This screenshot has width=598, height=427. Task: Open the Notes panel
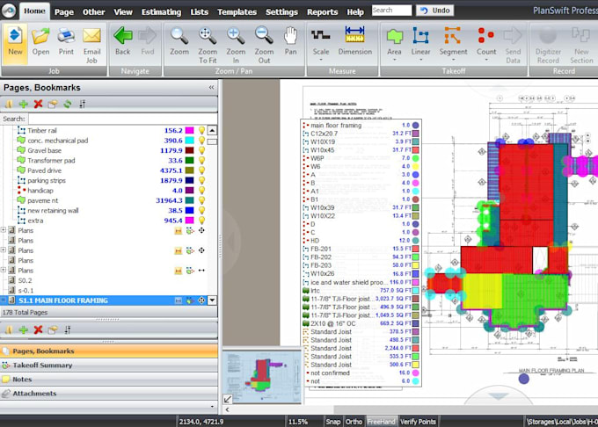pyautogui.click(x=109, y=379)
